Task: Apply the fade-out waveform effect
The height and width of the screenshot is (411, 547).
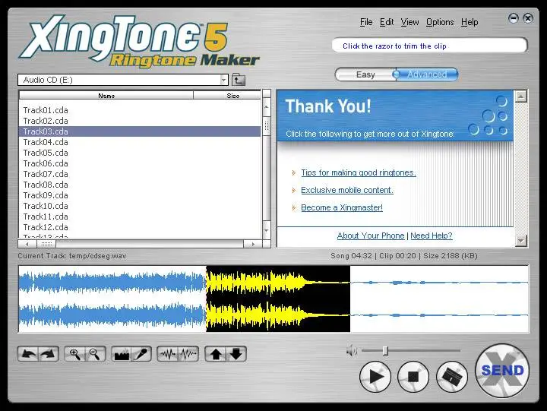Action: click(188, 354)
